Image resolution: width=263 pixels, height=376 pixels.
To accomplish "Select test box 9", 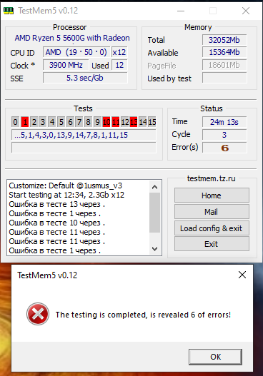I will pyautogui.click(x=97, y=122).
